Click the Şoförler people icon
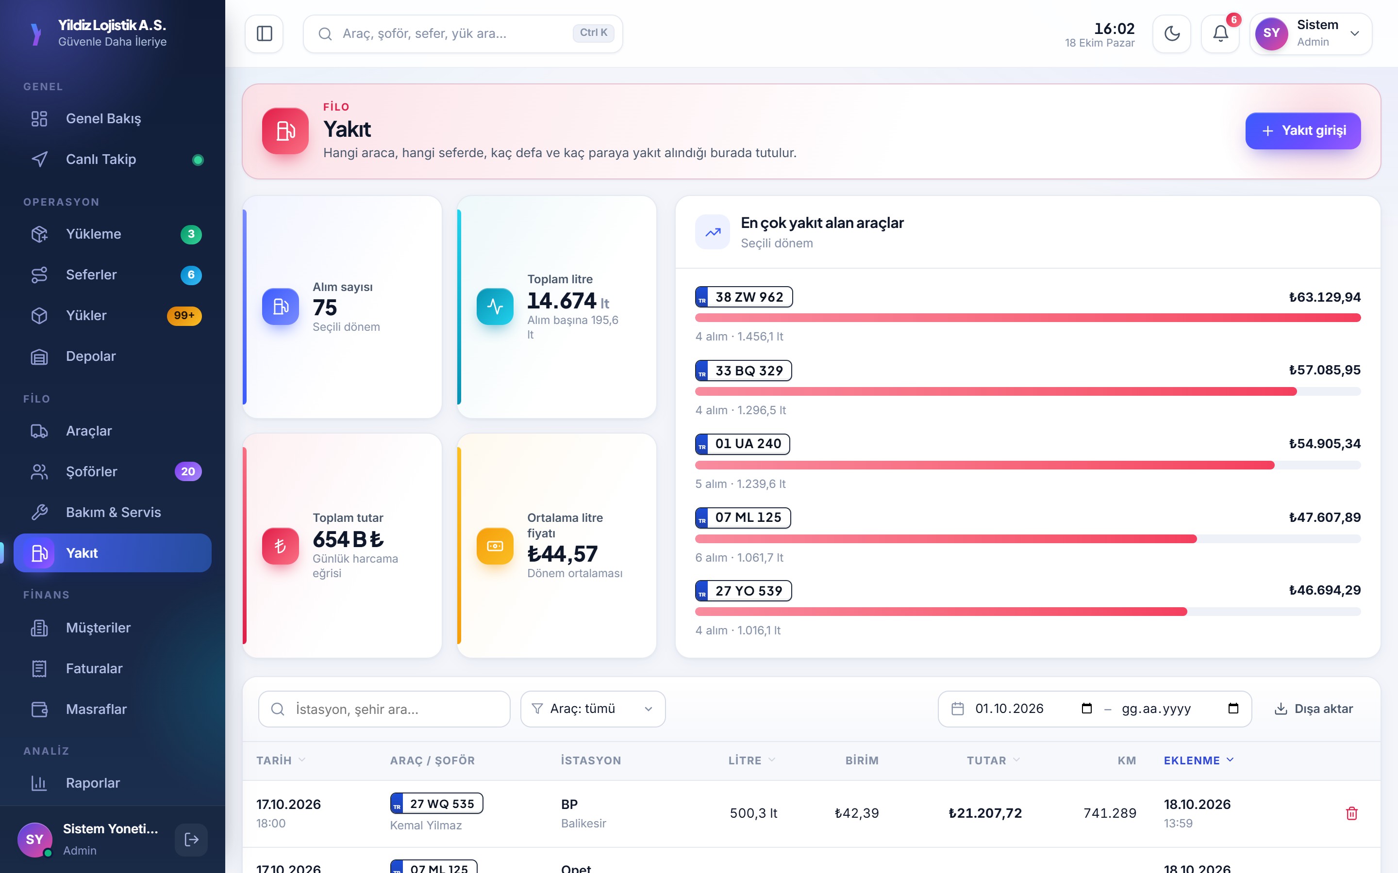 click(39, 472)
